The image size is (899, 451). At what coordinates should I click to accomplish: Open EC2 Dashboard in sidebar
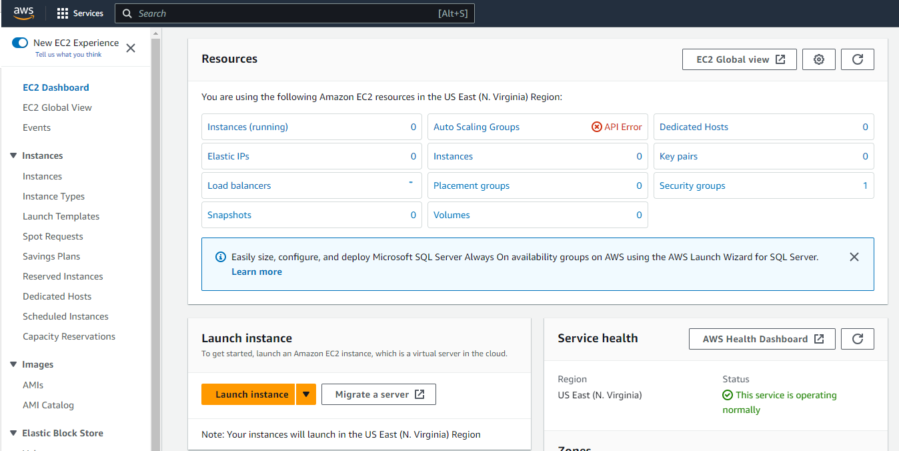click(x=56, y=87)
